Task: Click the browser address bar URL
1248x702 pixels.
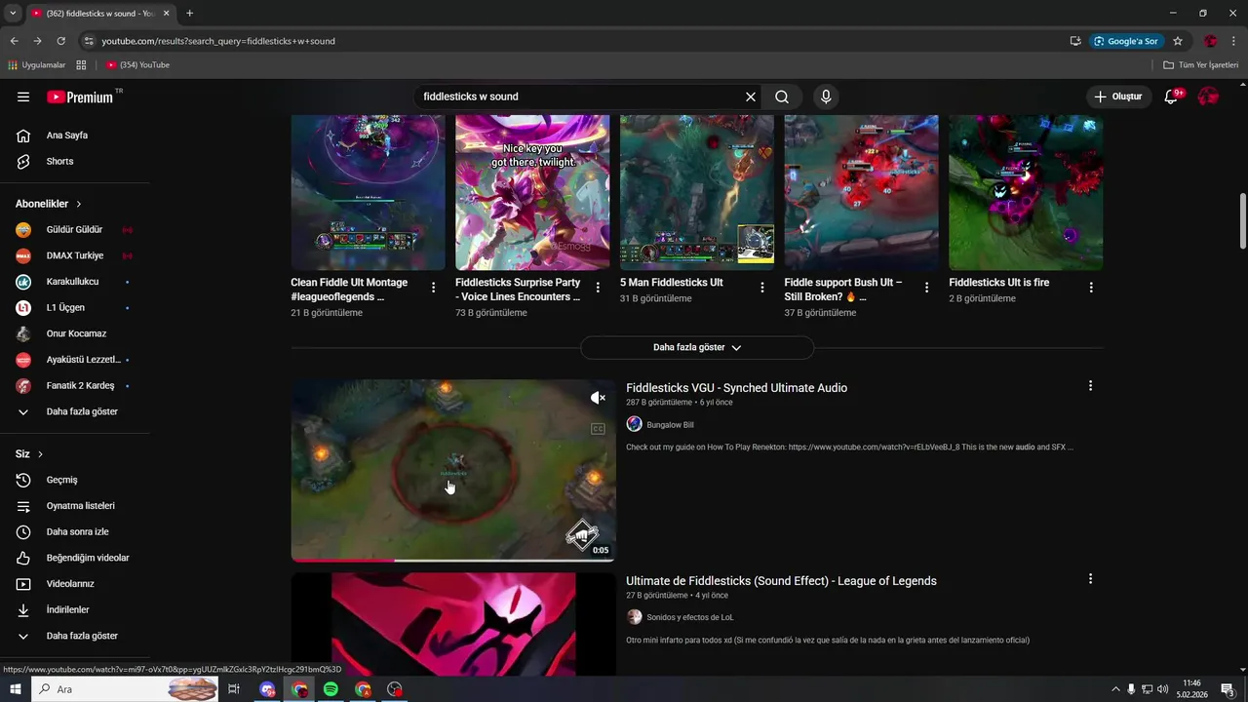Action: click(x=218, y=41)
